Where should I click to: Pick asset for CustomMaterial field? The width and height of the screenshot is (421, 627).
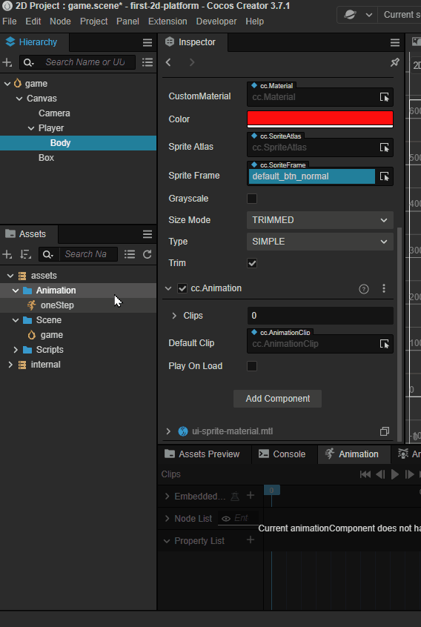coord(384,97)
